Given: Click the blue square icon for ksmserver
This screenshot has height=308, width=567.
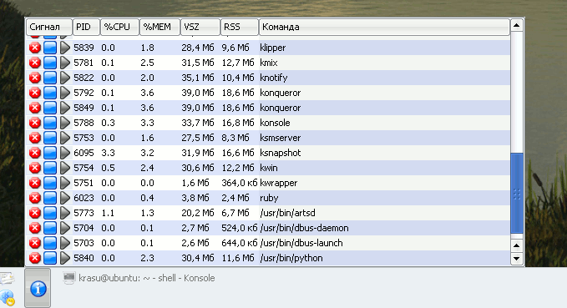Looking at the screenshot, I should click(50, 138).
